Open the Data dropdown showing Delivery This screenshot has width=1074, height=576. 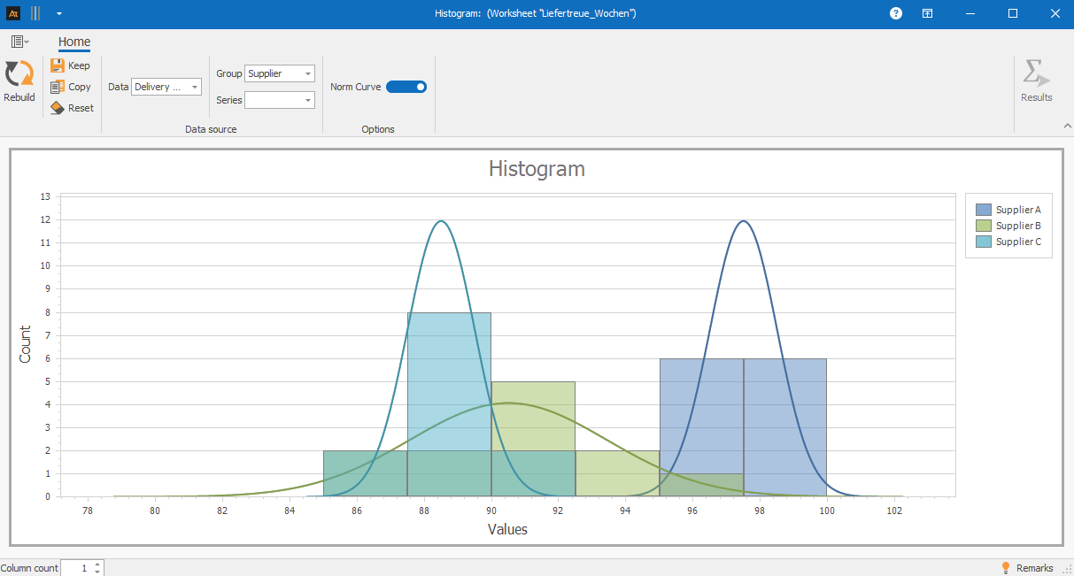coord(166,87)
